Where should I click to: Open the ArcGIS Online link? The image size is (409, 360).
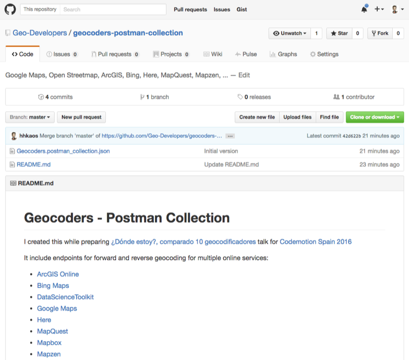[58, 274]
